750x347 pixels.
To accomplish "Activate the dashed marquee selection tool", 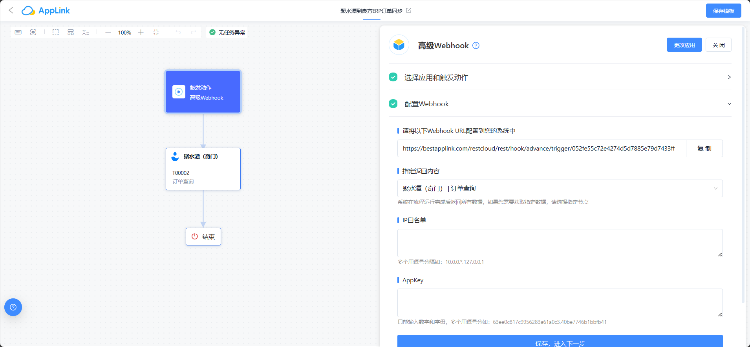I will [56, 32].
